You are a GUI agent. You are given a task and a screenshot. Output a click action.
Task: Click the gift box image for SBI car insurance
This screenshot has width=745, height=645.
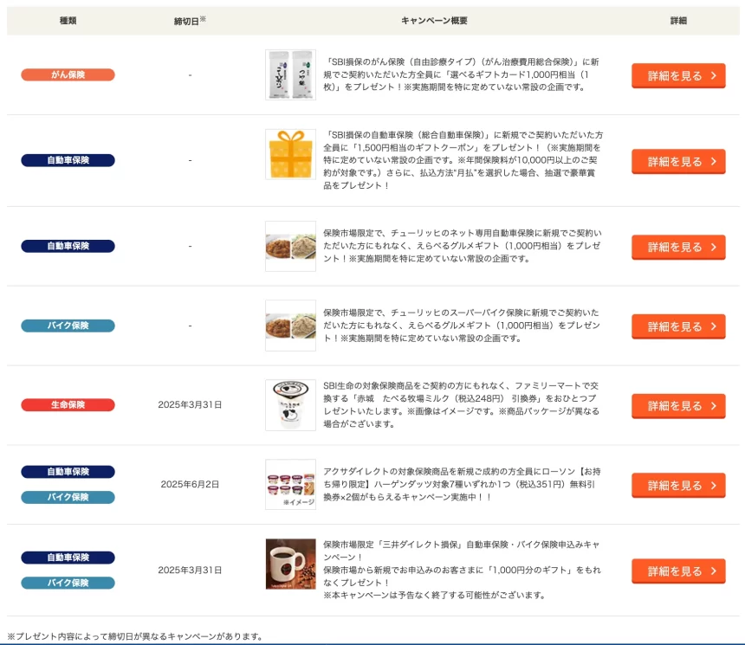[x=290, y=154]
